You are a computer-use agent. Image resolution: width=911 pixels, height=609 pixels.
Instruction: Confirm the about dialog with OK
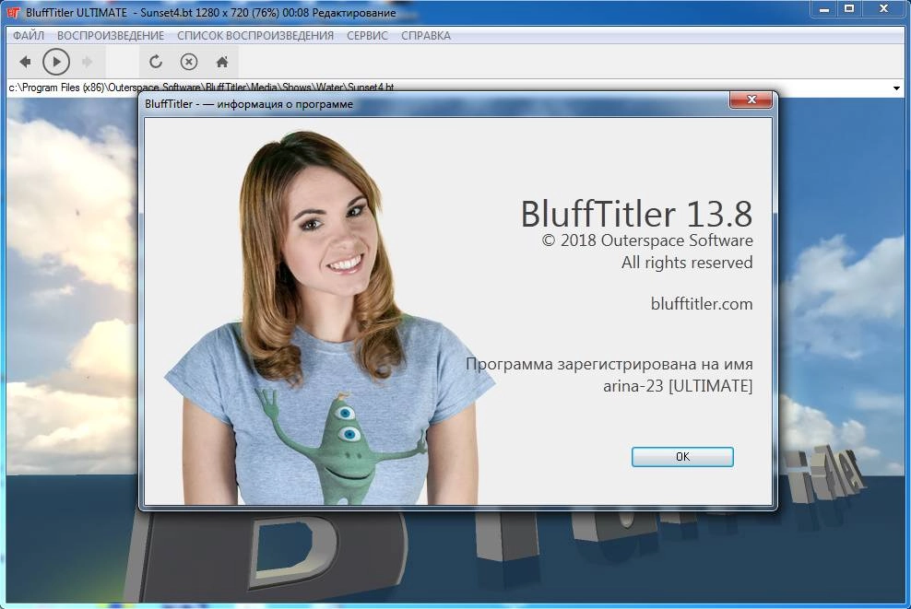pos(682,457)
